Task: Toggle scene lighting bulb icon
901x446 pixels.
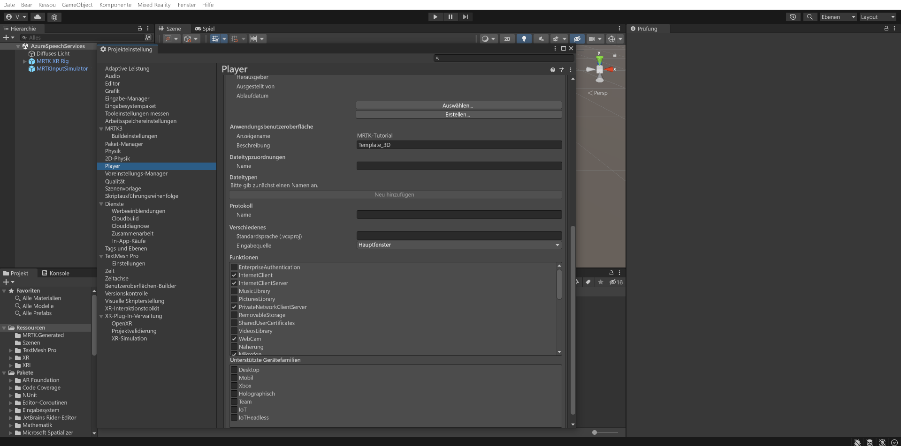Action: (524, 39)
